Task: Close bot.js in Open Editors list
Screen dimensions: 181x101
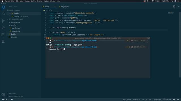Action: tap(10, 13)
